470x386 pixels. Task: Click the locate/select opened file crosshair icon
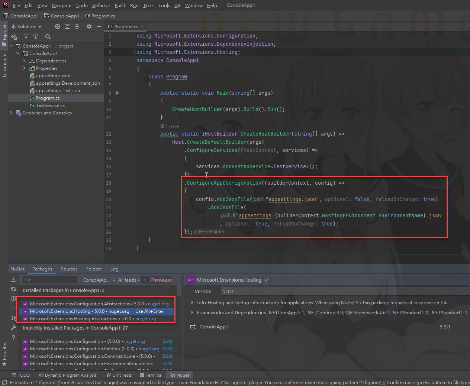click(x=57, y=26)
